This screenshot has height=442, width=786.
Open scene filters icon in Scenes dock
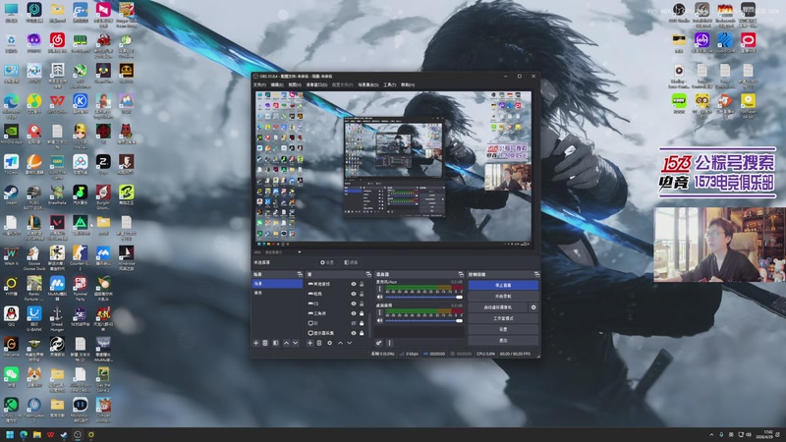click(276, 343)
